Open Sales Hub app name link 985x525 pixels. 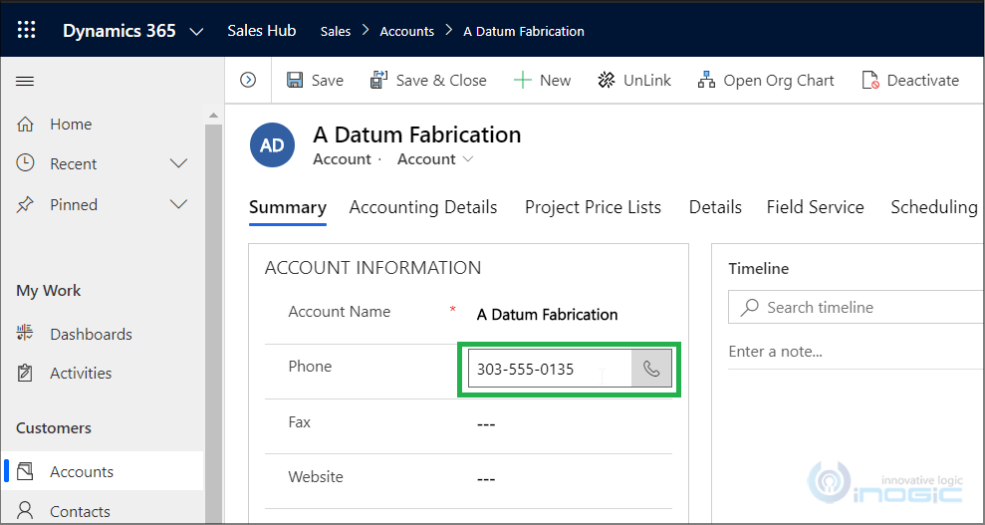coord(261,31)
